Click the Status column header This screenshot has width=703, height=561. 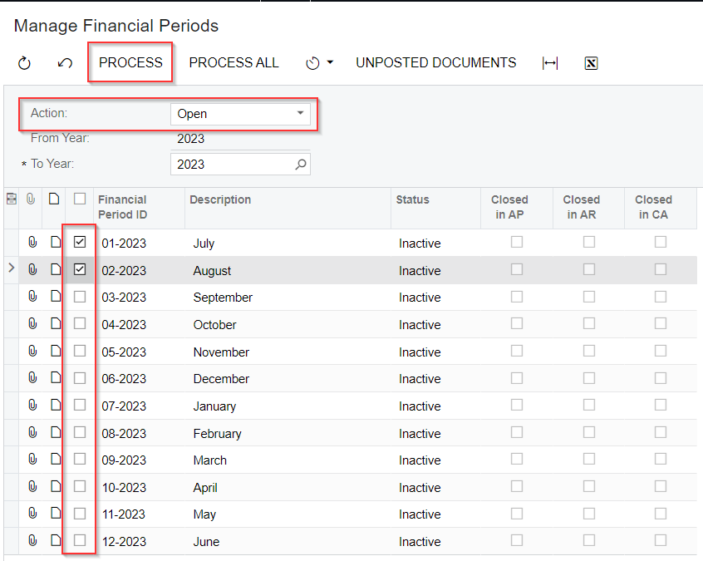(x=412, y=199)
